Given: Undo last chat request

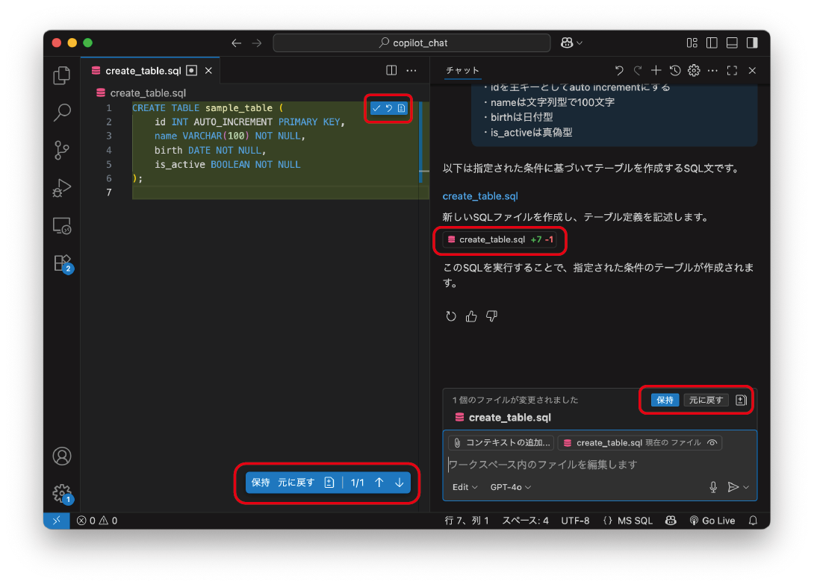Looking at the screenshot, I should click(619, 71).
